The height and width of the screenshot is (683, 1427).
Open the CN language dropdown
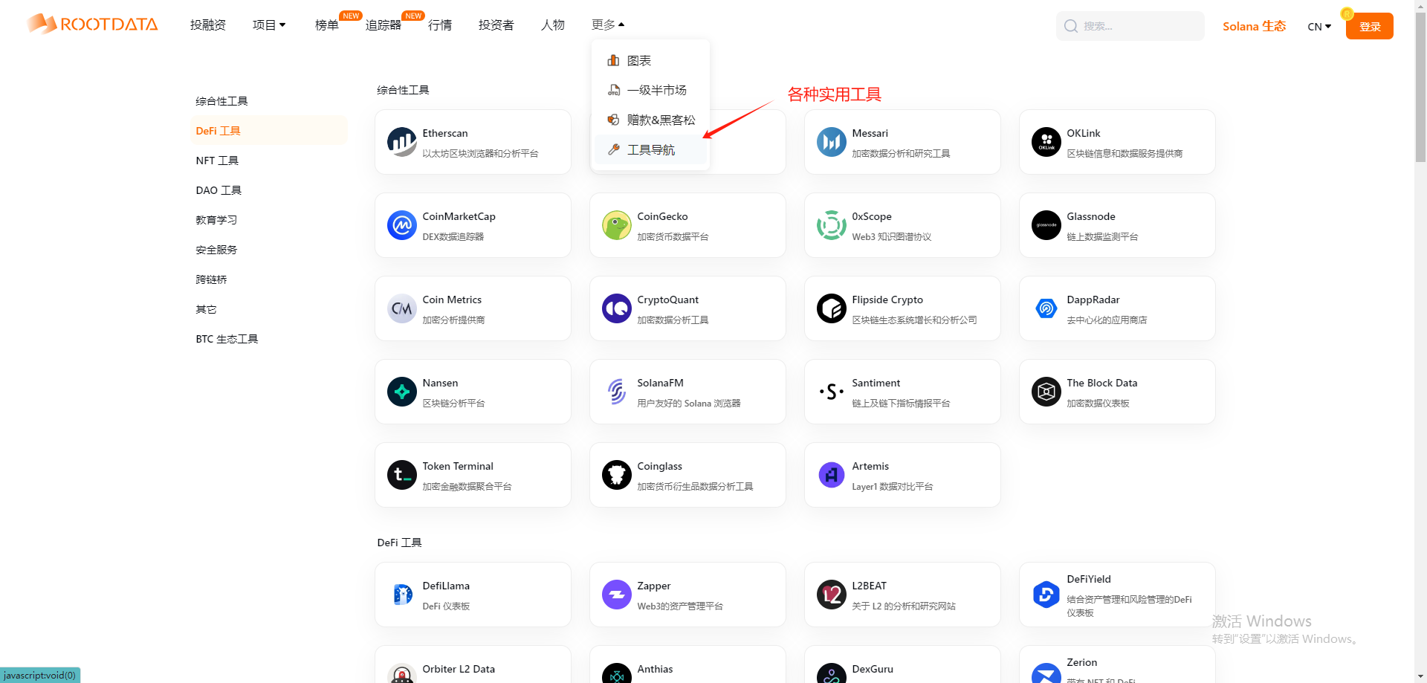tap(1319, 27)
